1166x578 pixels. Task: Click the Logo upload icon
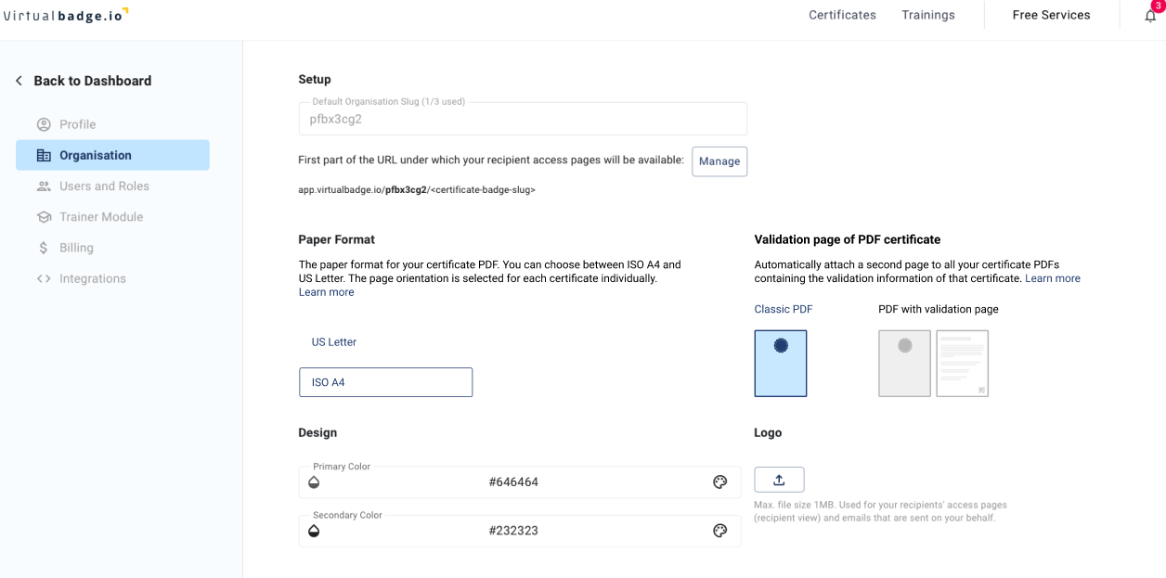(779, 480)
